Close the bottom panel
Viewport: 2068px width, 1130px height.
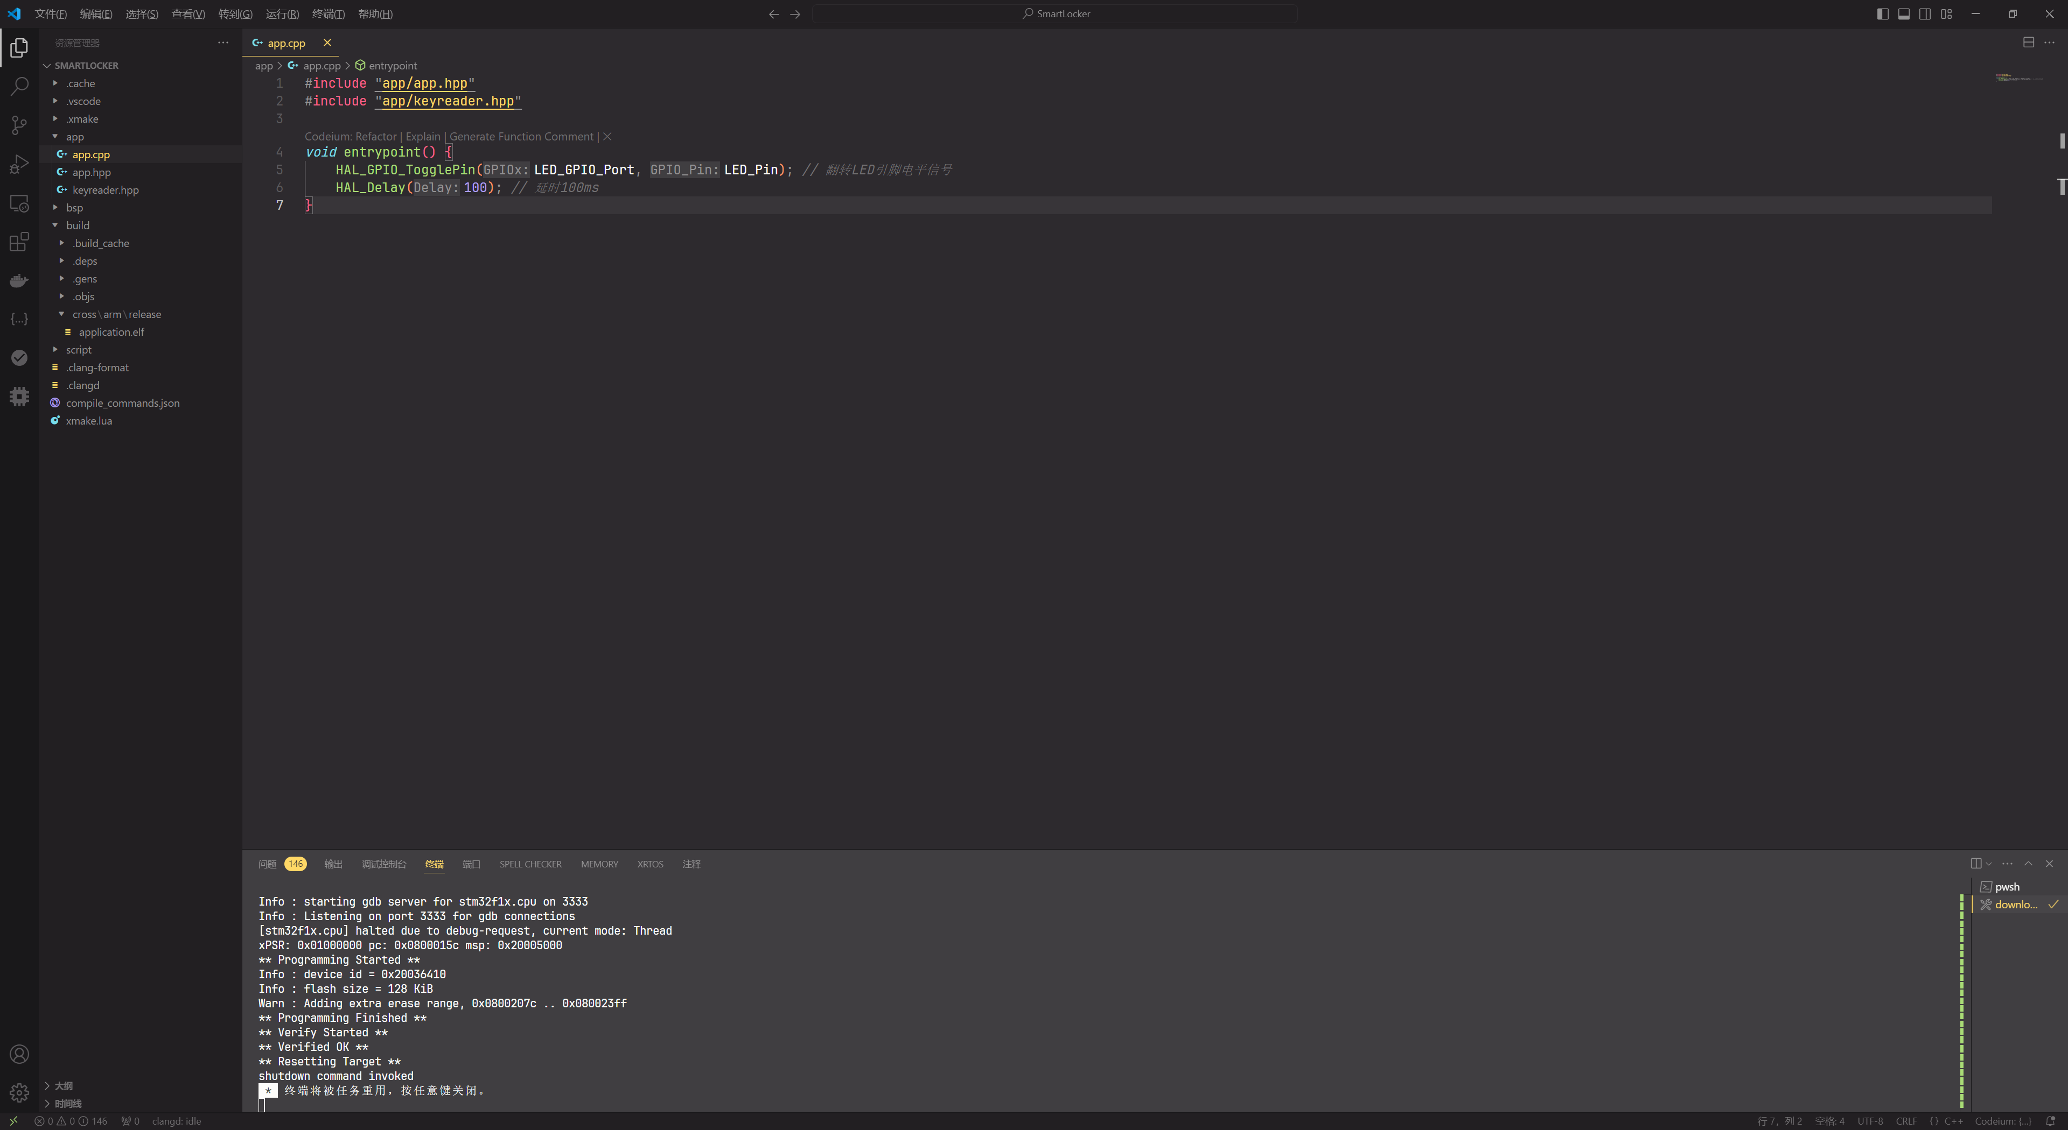tap(2050, 864)
